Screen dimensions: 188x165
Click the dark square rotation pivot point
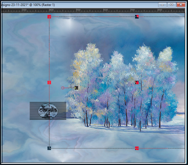[x=76, y=88]
